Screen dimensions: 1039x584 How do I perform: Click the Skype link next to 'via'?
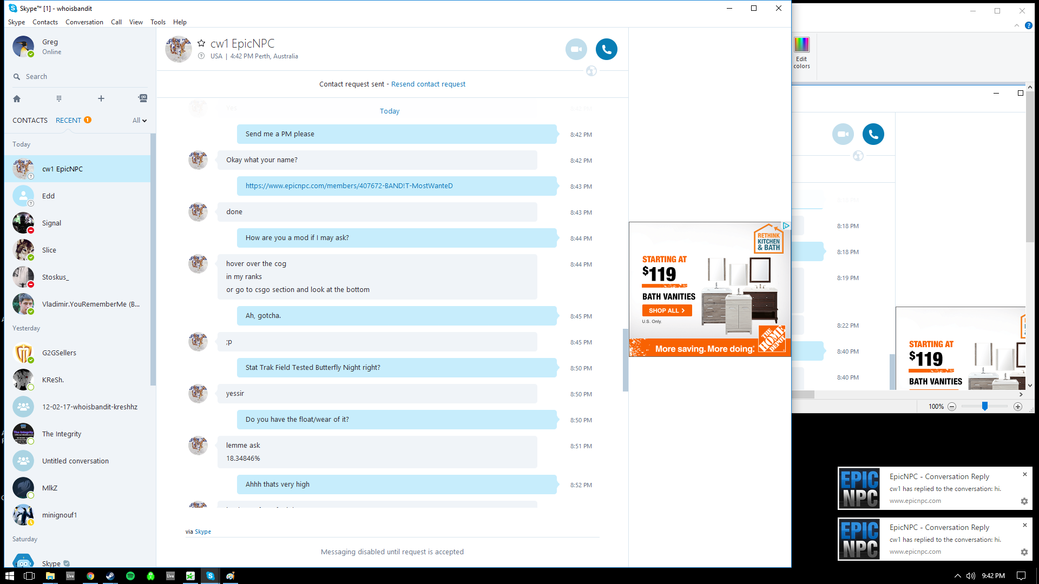[203, 532]
